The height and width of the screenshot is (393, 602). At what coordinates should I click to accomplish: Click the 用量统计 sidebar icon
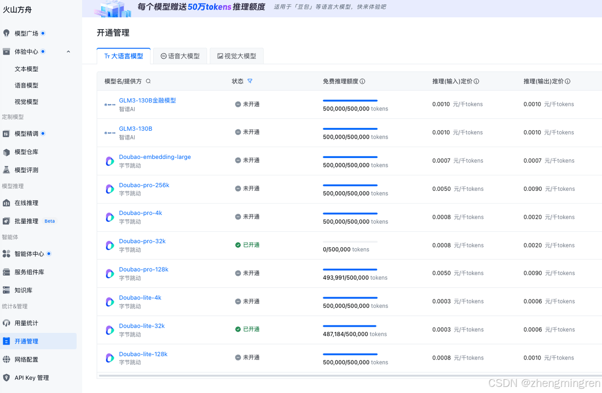[6, 323]
